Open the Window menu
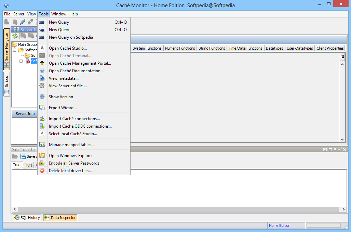Screen dimensions: 351x232 59,14
